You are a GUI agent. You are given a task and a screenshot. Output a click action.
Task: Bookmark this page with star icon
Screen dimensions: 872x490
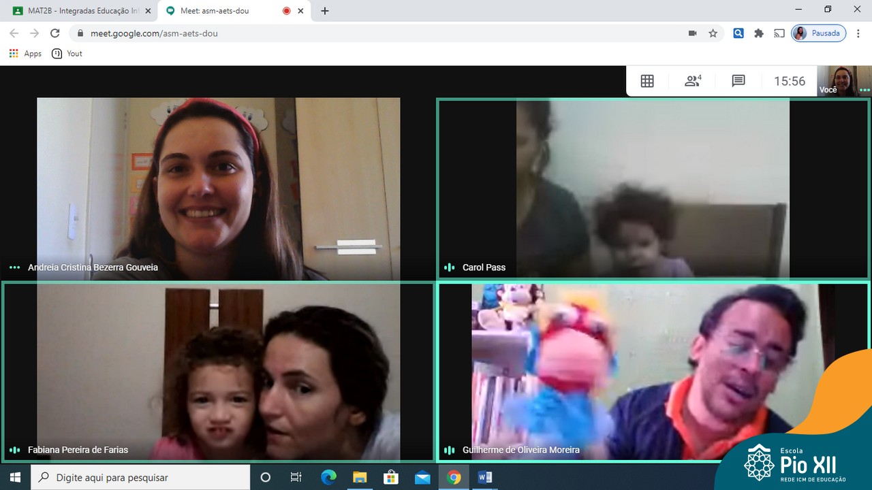(x=713, y=33)
